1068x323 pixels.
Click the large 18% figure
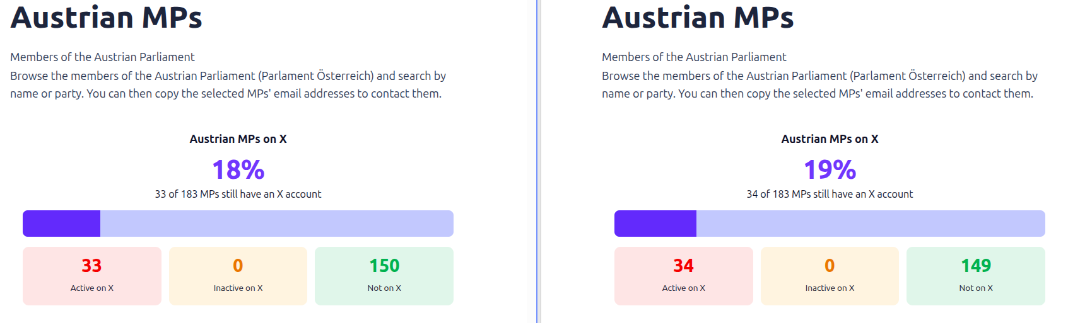(x=238, y=169)
